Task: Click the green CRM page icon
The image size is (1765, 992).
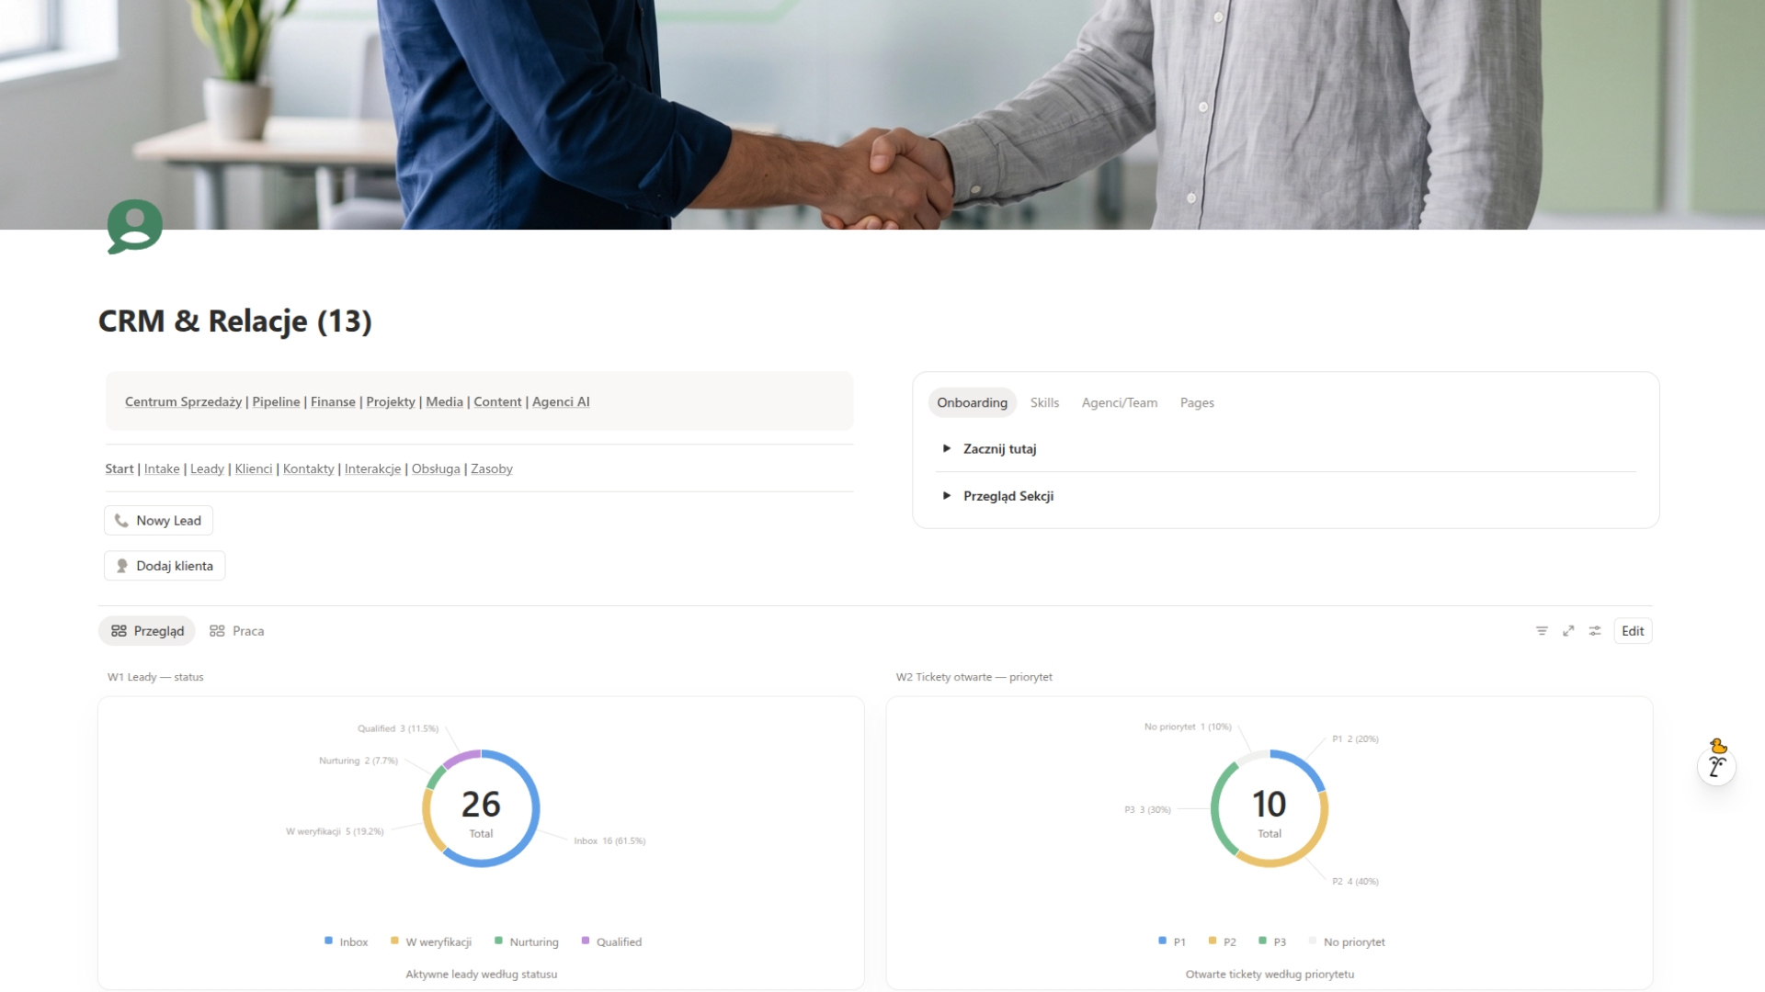Action: click(135, 226)
